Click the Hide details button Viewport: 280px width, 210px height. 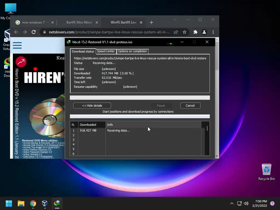click(92, 106)
